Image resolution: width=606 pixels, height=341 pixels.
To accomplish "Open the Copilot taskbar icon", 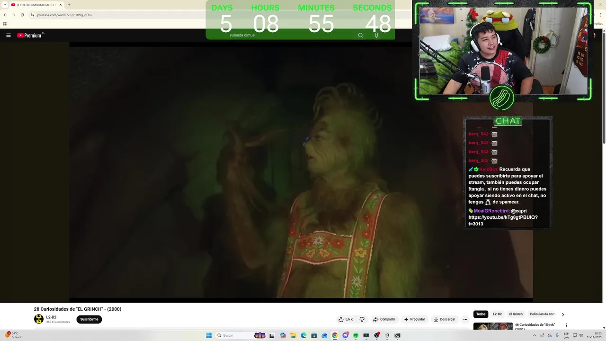I will 283,335.
